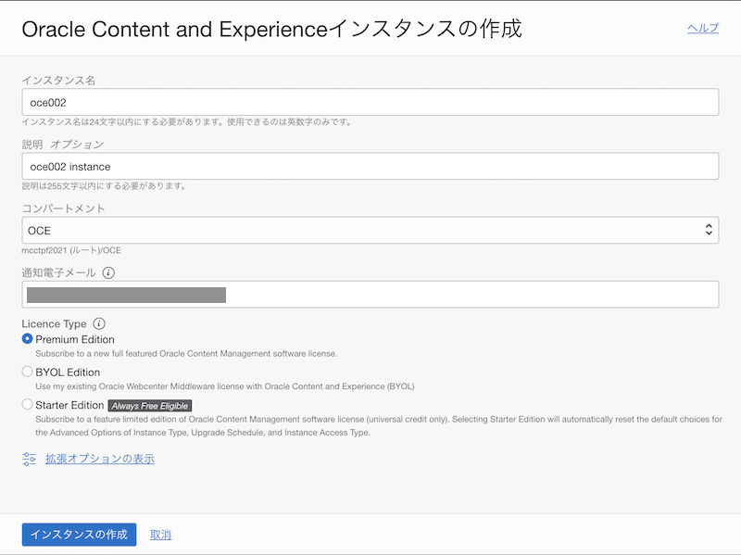Screen dimensions: 741x555
Task: Click the BYOL Edition label text
Action: (68, 372)
